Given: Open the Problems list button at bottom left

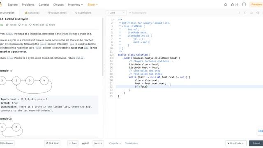Looking at the screenshot, I should tap(7, 143).
